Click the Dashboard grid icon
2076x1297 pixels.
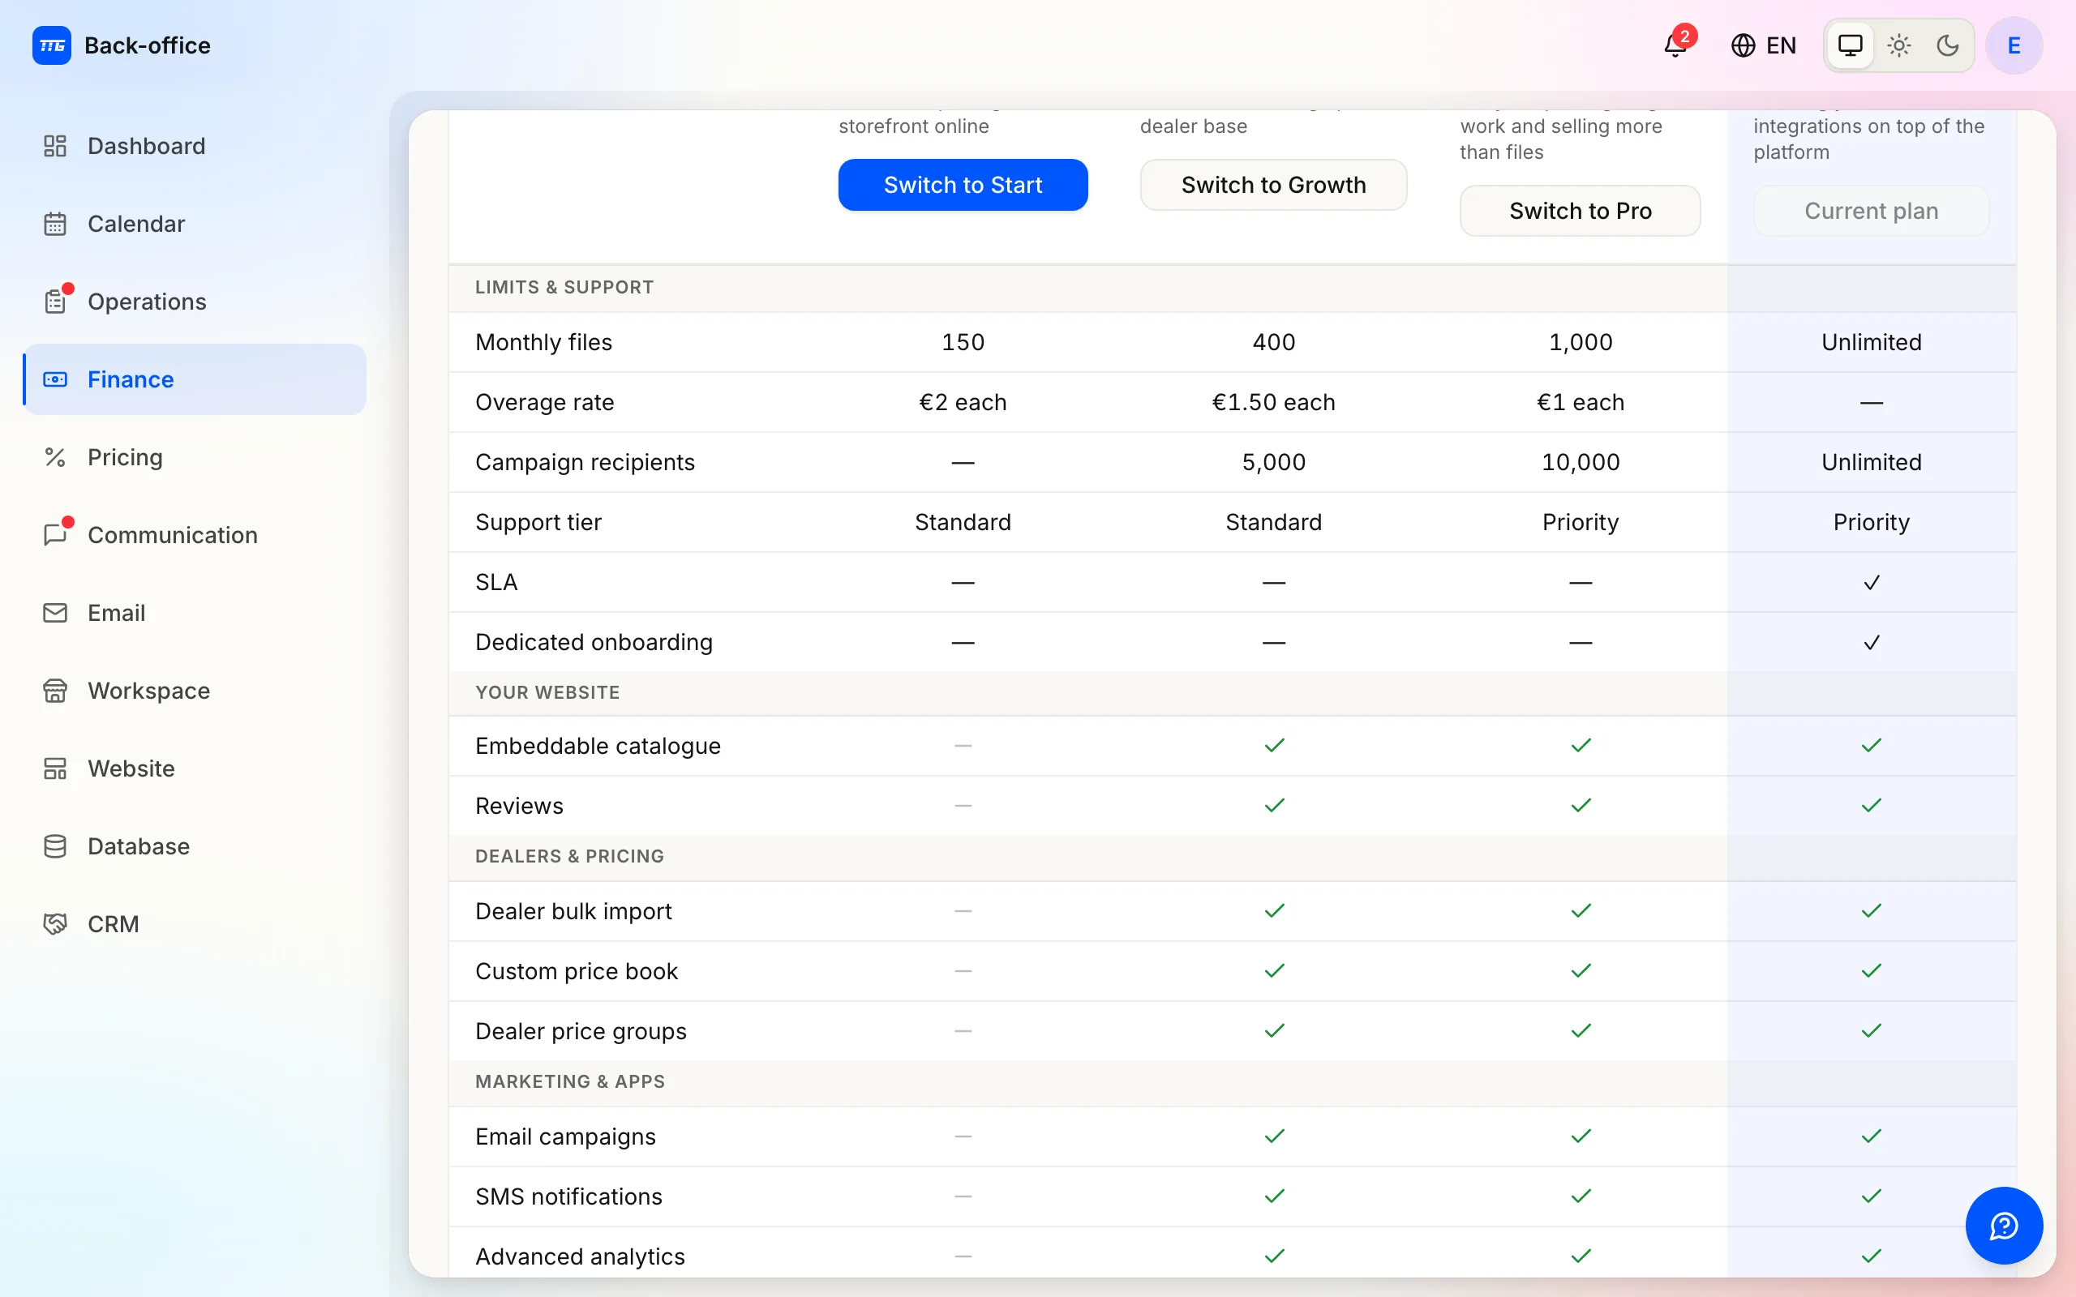(x=55, y=146)
